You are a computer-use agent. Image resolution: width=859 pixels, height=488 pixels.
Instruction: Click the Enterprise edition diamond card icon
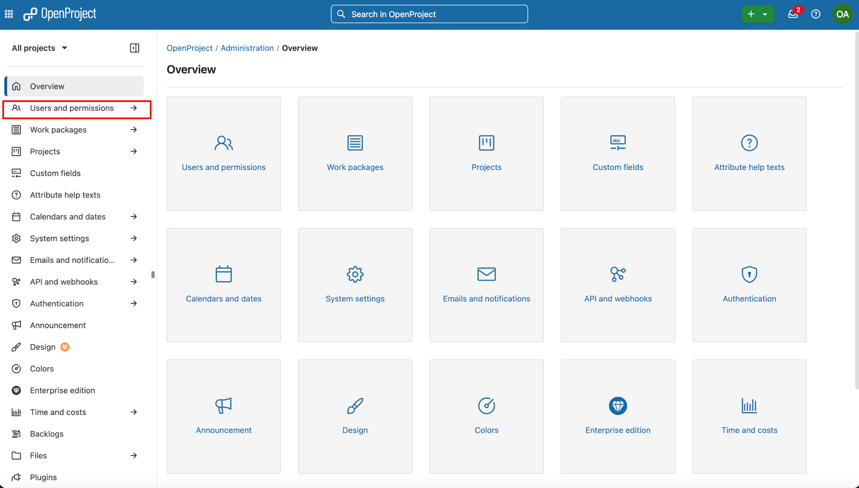click(x=618, y=406)
